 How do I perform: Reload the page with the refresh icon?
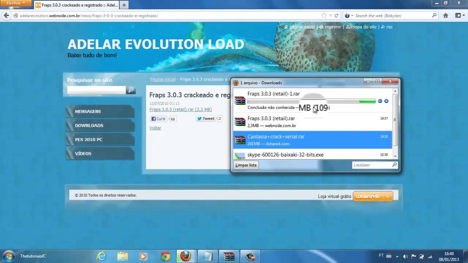[x=337, y=16]
